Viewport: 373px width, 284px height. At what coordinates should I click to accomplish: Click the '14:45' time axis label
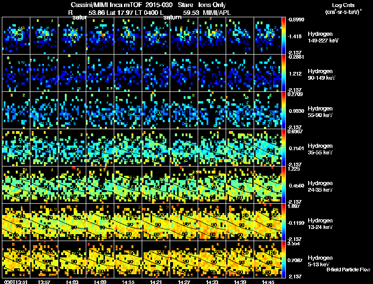coord(268,282)
